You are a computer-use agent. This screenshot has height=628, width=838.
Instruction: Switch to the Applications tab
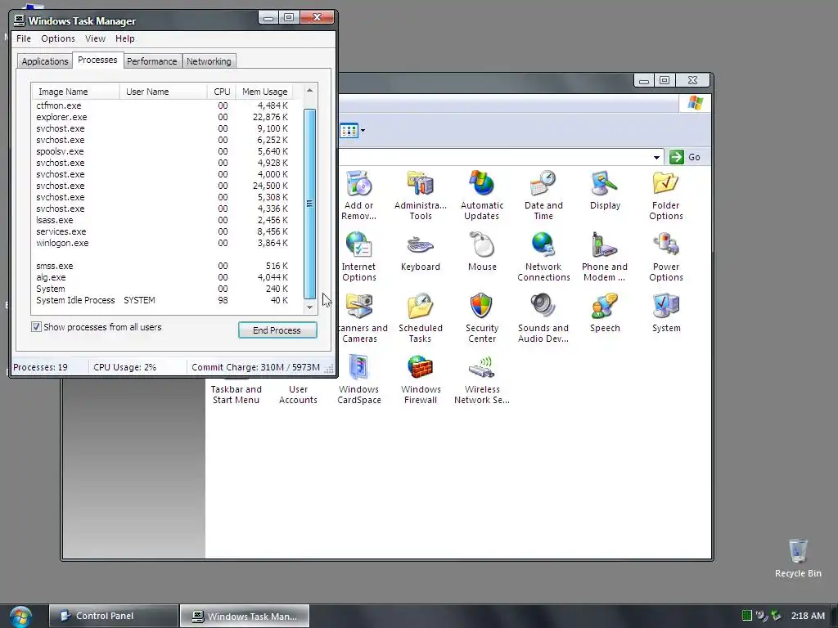(45, 61)
